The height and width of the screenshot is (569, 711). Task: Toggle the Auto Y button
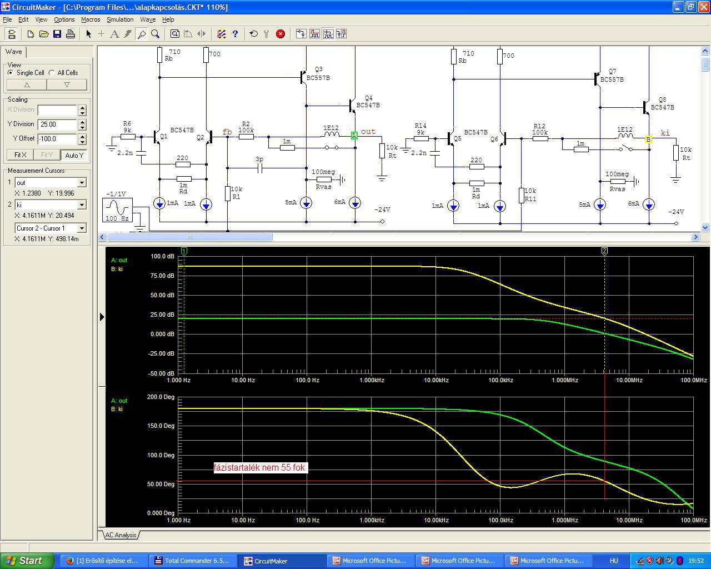74,155
